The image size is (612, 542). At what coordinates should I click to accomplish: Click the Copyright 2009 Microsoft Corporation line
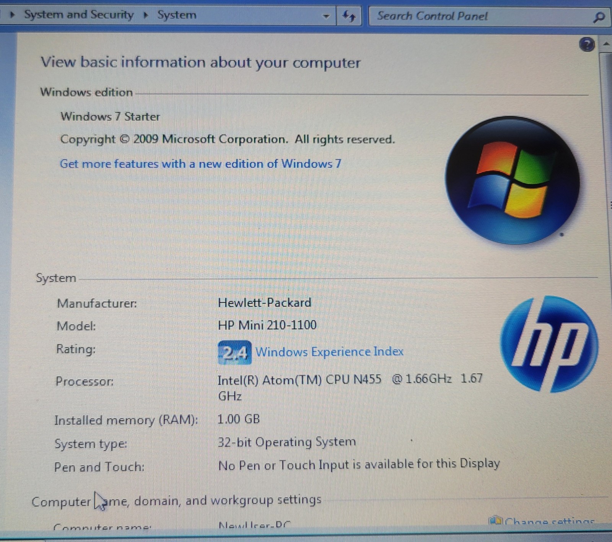pos(227,139)
